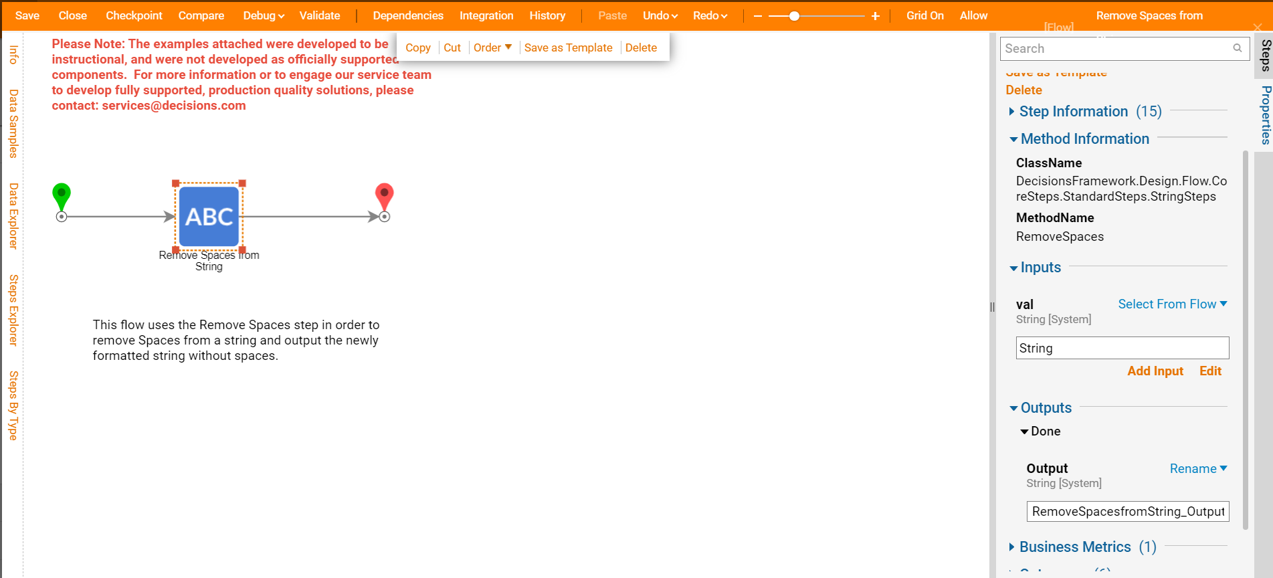Click Save as Template in popup toolbar
This screenshot has width=1273, height=578.
(569, 47)
